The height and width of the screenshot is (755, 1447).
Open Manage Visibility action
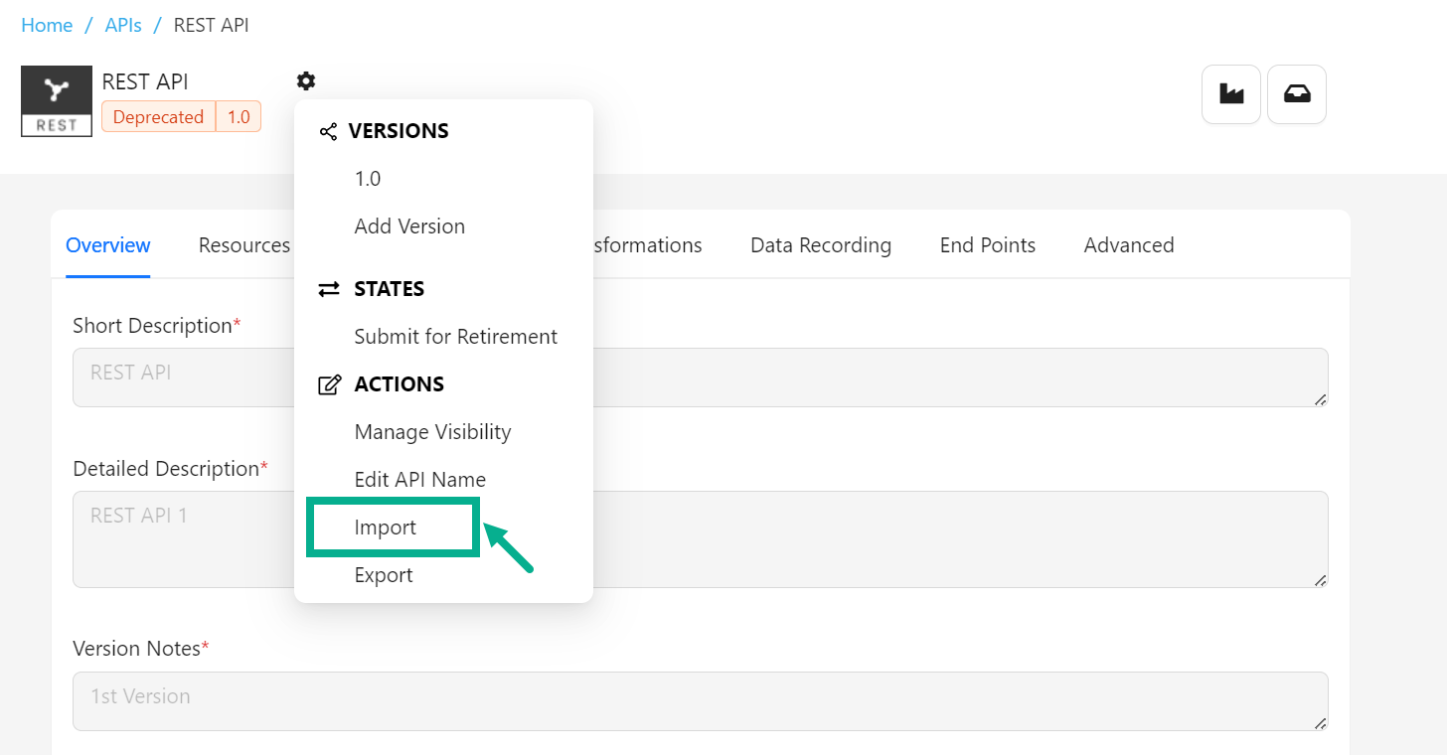point(432,432)
